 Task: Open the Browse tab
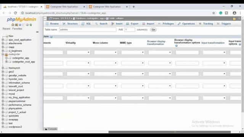pyautogui.click(x=52, y=24)
